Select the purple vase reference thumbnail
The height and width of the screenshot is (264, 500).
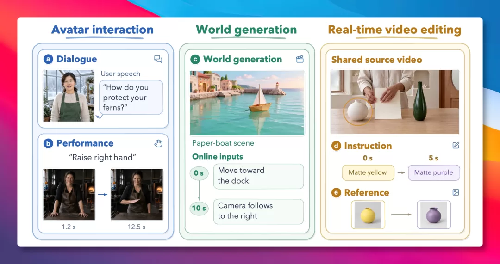click(x=434, y=215)
